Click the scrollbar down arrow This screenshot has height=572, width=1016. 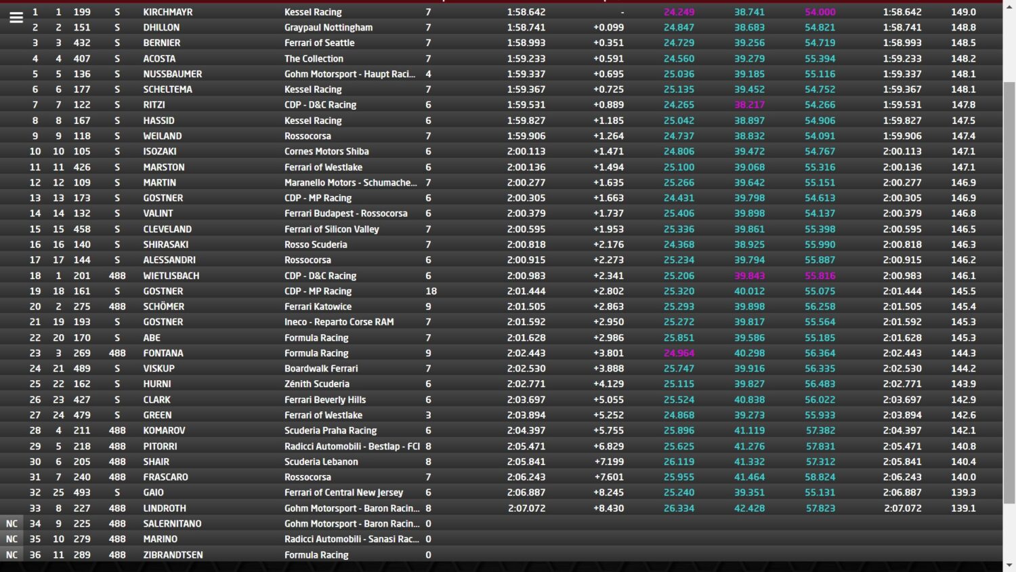pyautogui.click(x=1009, y=565)
